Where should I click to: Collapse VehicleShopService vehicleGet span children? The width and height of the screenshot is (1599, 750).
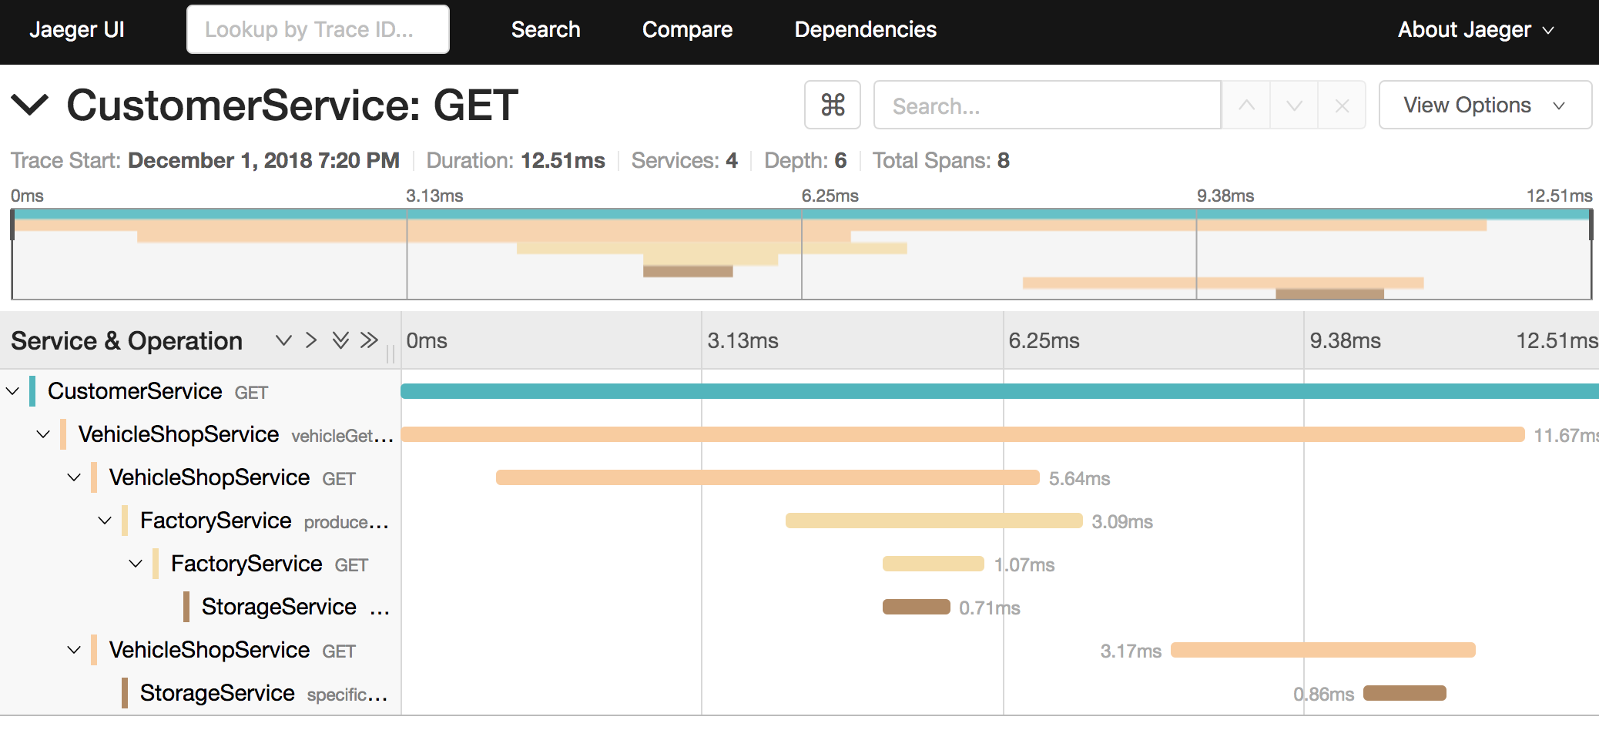point(43,434)
